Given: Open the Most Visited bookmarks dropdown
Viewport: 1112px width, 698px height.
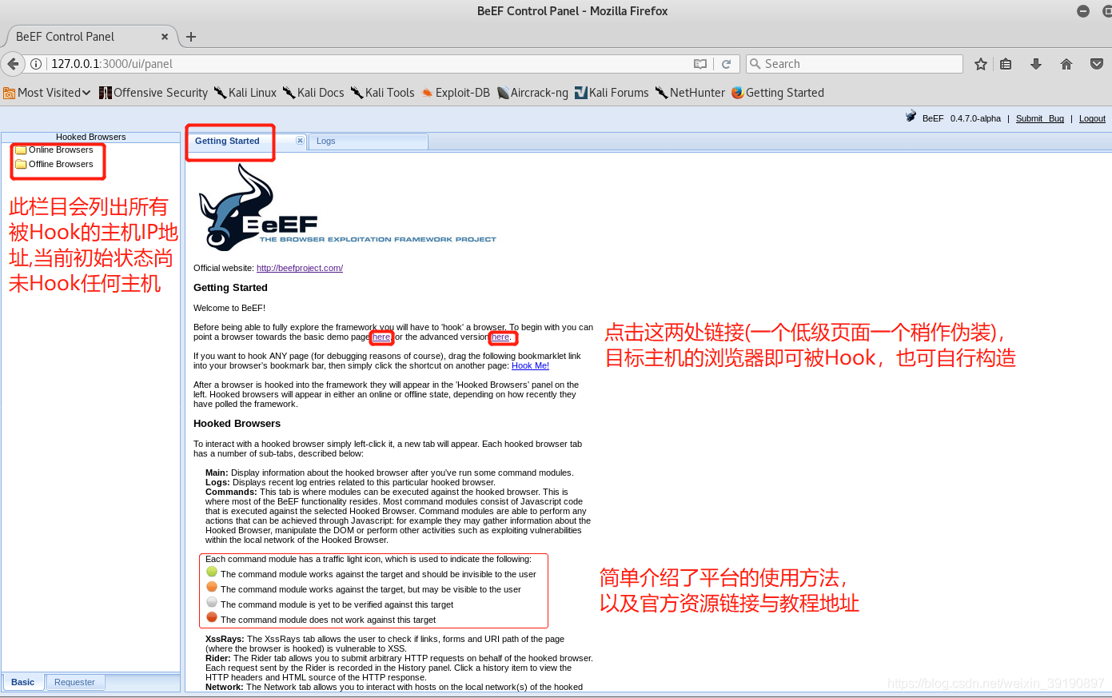Looking at the screenshot, I should 47,93.
